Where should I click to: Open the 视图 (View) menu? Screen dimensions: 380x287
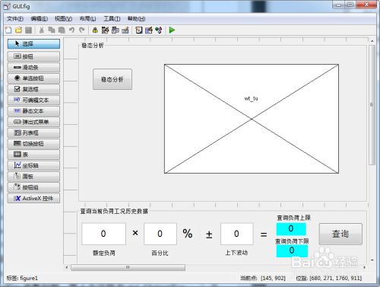[x=63, y=19]
